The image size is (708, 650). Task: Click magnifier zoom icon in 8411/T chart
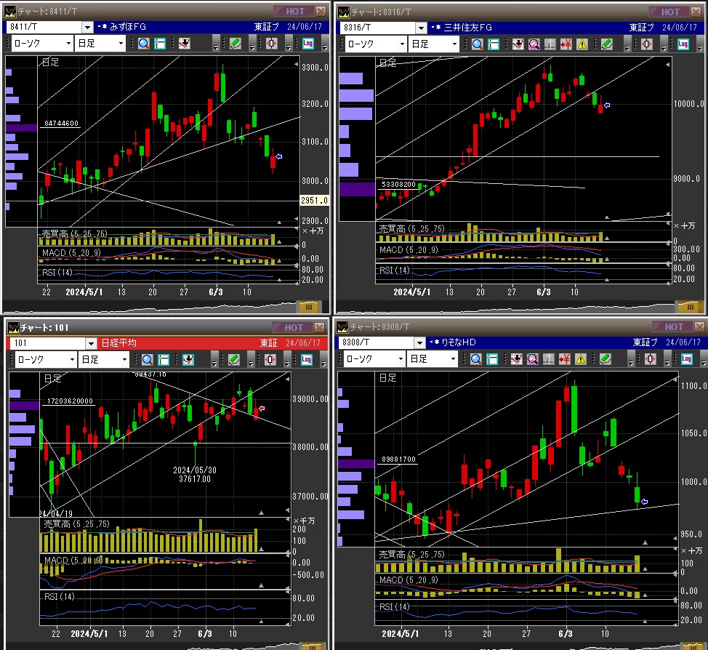(x=144, y=44)
